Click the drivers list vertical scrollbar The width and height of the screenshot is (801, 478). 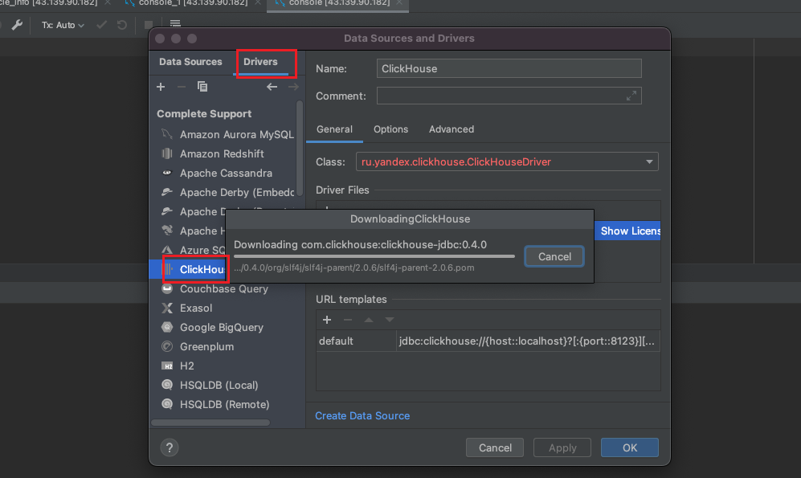[300, 148]
